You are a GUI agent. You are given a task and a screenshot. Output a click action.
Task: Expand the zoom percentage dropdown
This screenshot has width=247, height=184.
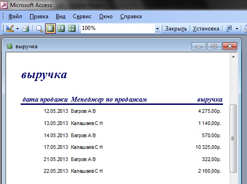point(157,29)
